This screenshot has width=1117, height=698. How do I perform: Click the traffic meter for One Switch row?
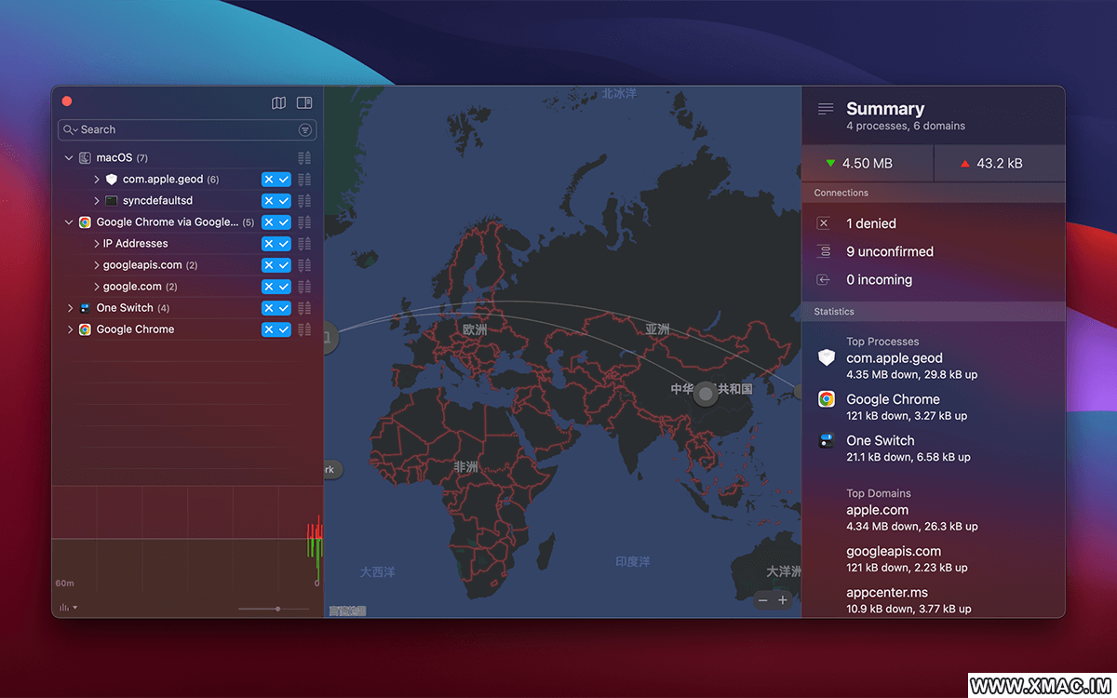pos(304,308)
